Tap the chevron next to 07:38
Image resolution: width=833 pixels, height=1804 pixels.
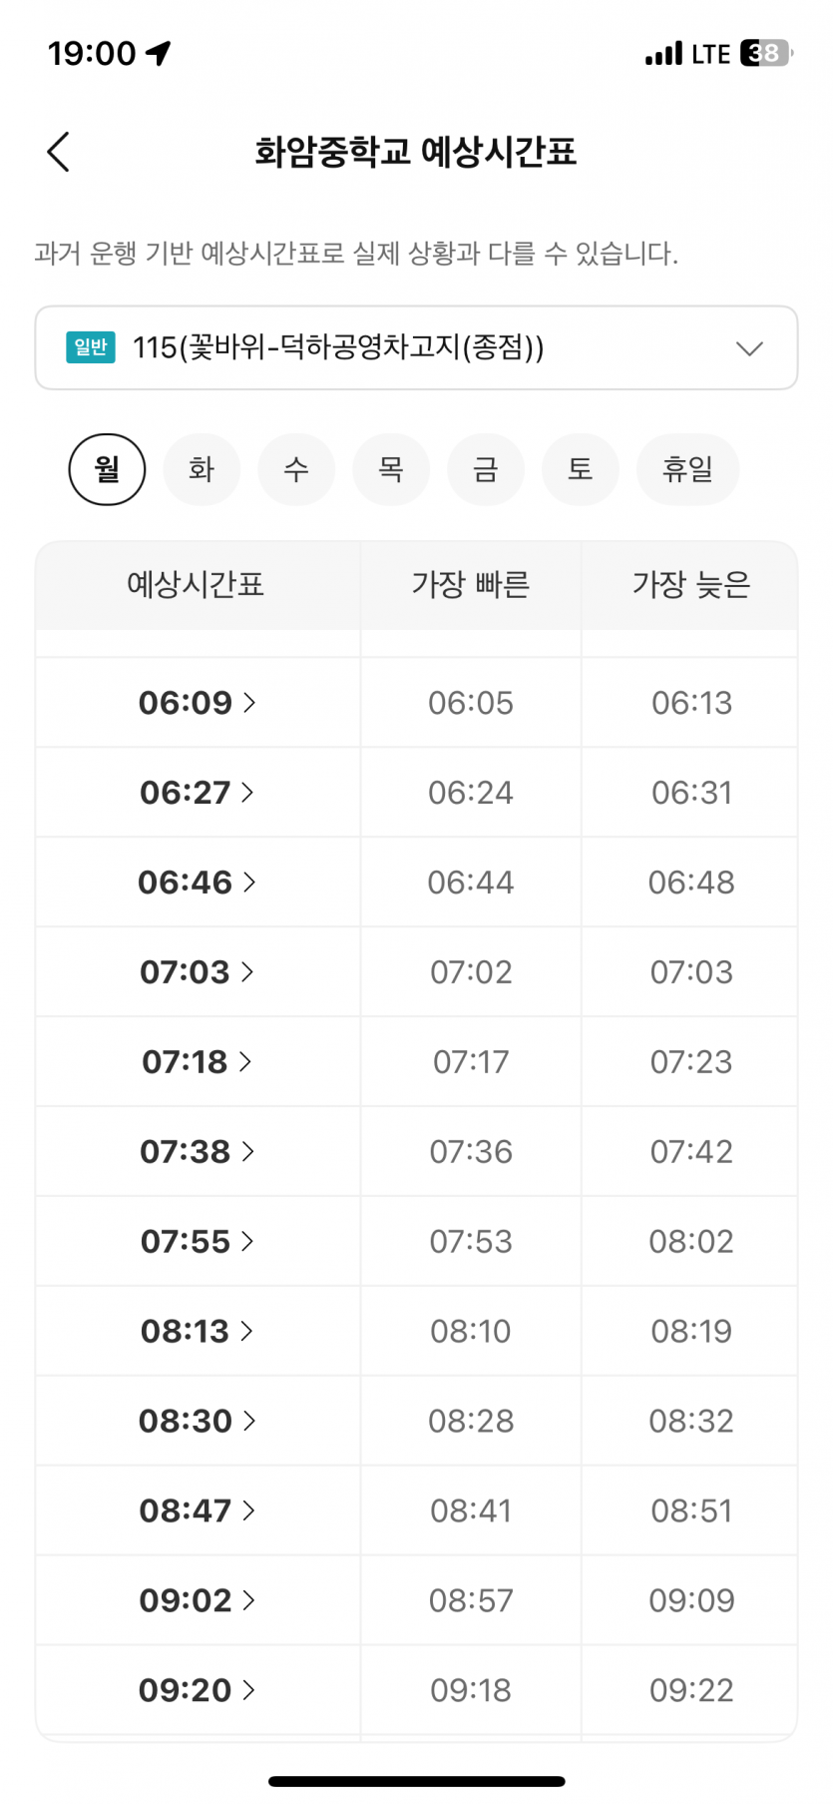248,1152
